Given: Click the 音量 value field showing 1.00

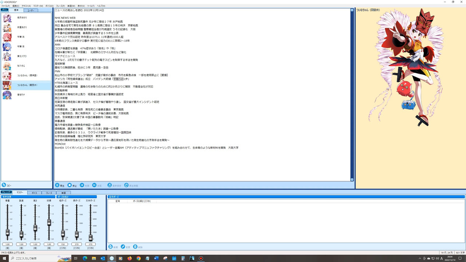Looking at the screenshot, I should tap(7, 244).
